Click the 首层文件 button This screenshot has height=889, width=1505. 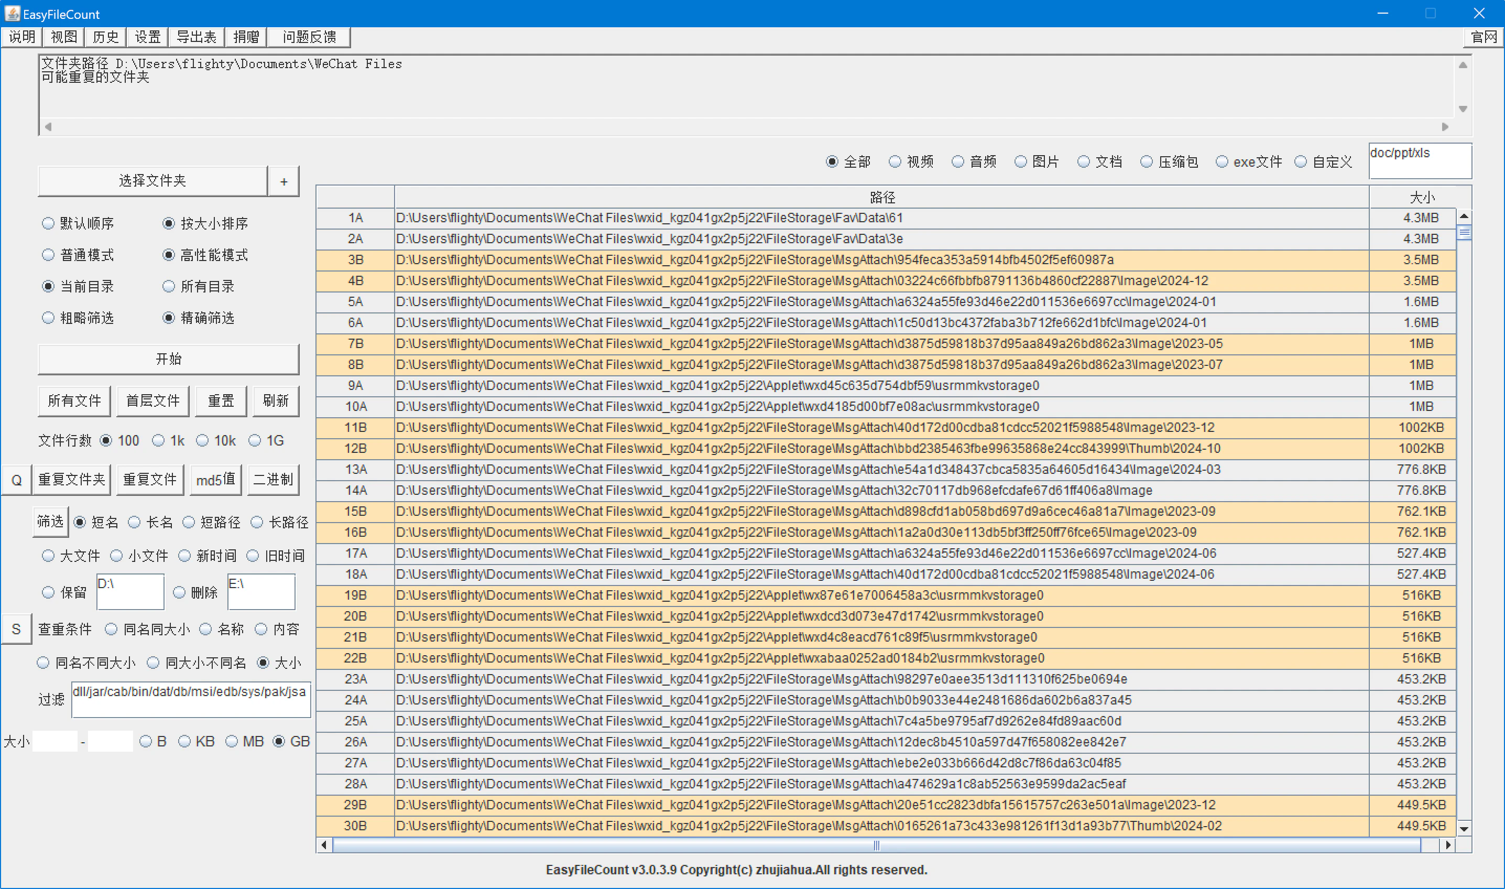(x=152, y=401)
